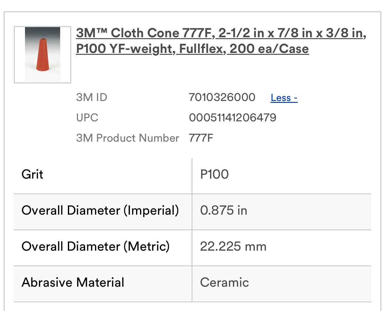385x311 pixels.
Task: Click the Overall Diameter (Imperial) label
Action: (100, 211)
